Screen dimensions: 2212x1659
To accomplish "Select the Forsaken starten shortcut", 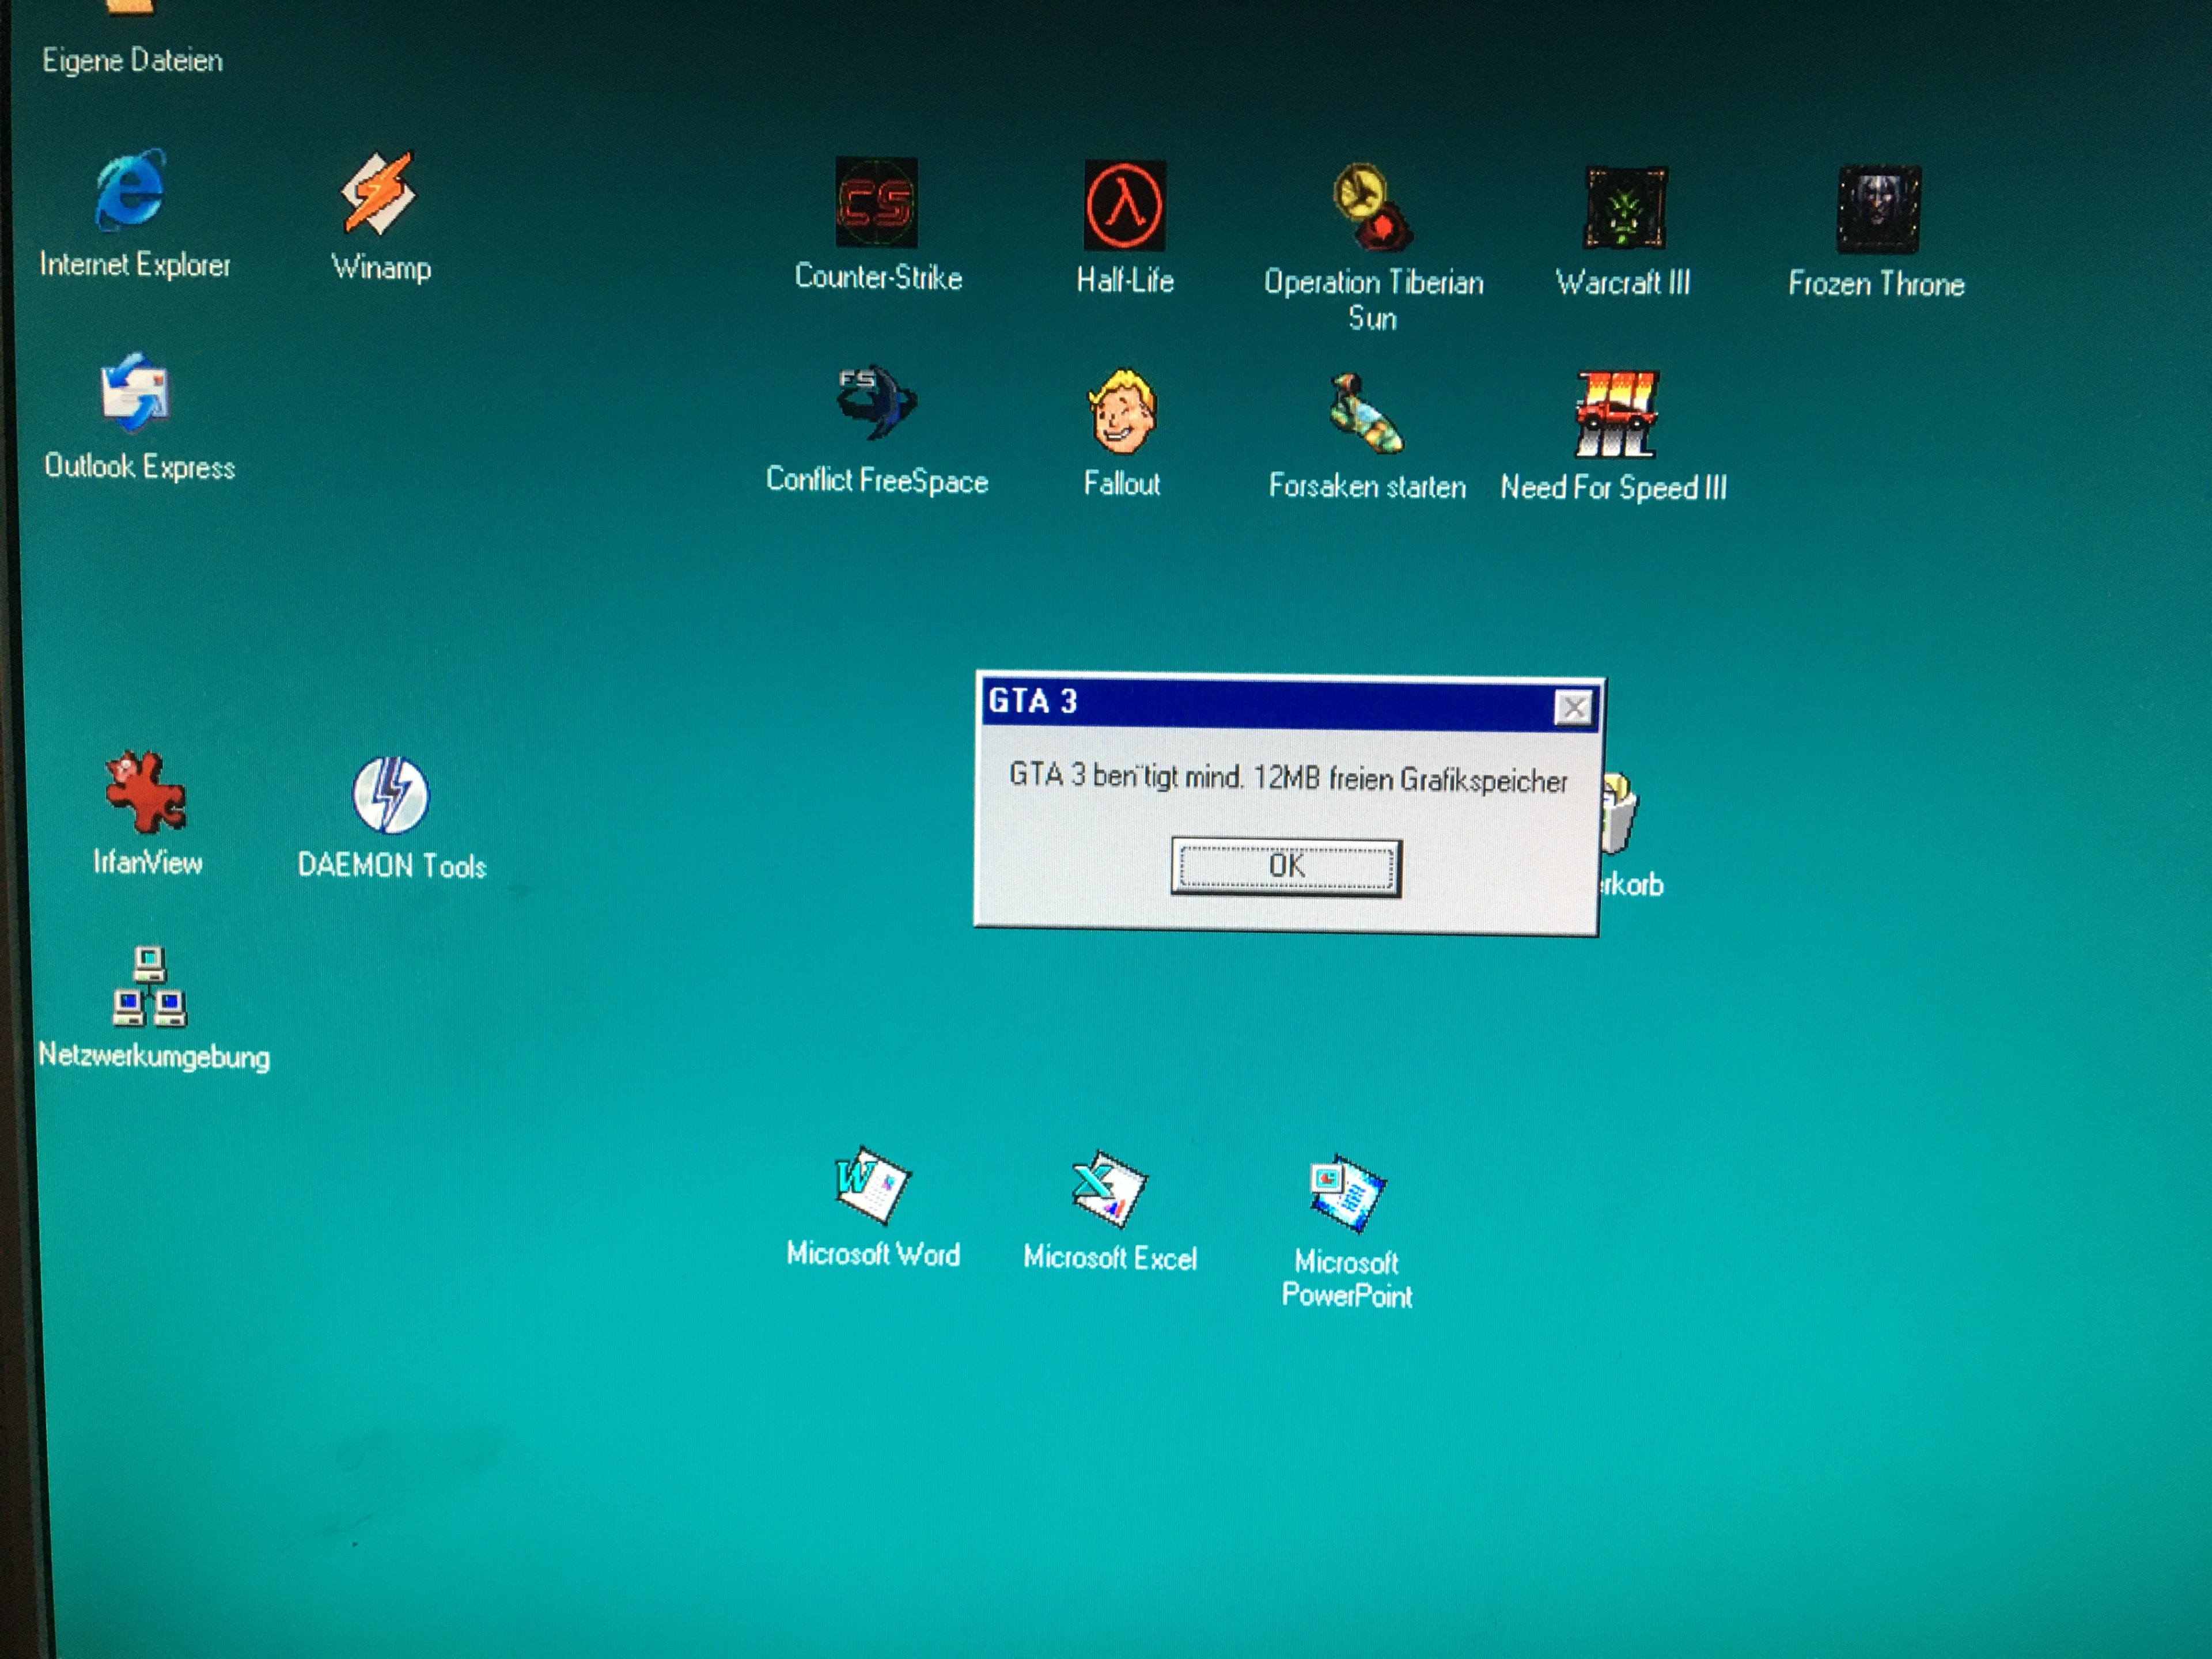I will coord(1366,413).
